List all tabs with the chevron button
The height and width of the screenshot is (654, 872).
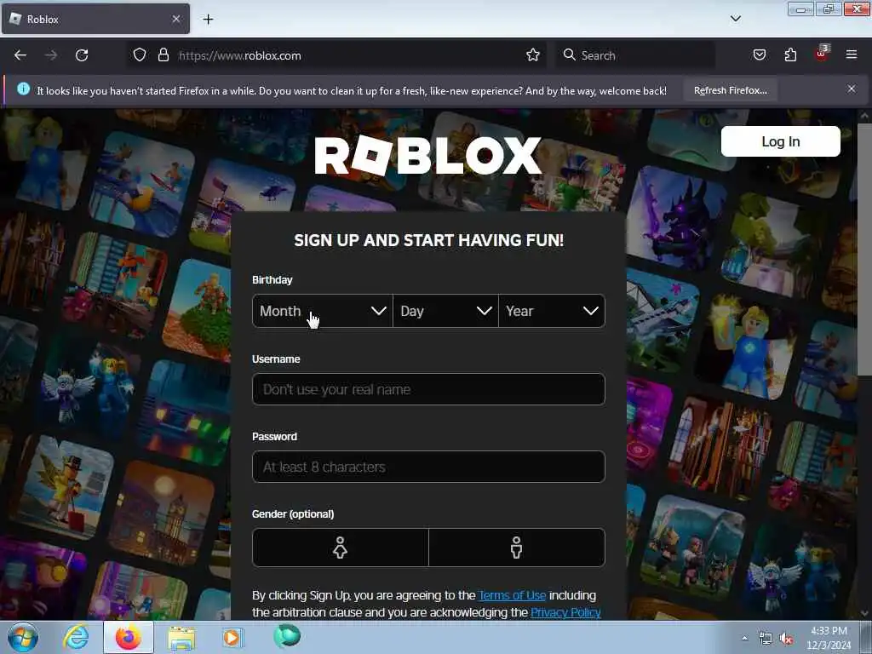(x=735, y=19)
